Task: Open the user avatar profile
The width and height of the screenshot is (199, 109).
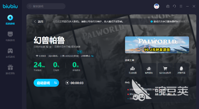Action: (x=157, y=6)
